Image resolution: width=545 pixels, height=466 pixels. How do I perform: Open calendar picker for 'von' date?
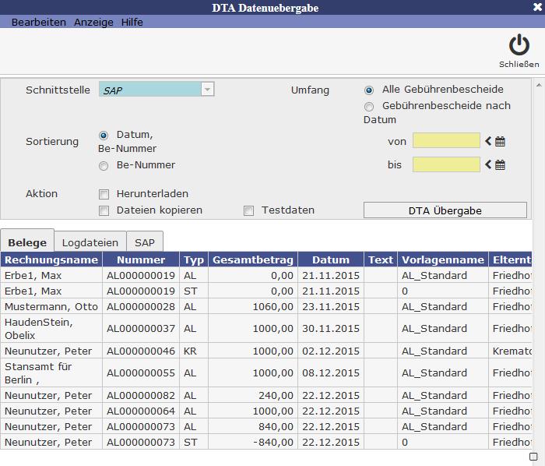click(501, 141)
